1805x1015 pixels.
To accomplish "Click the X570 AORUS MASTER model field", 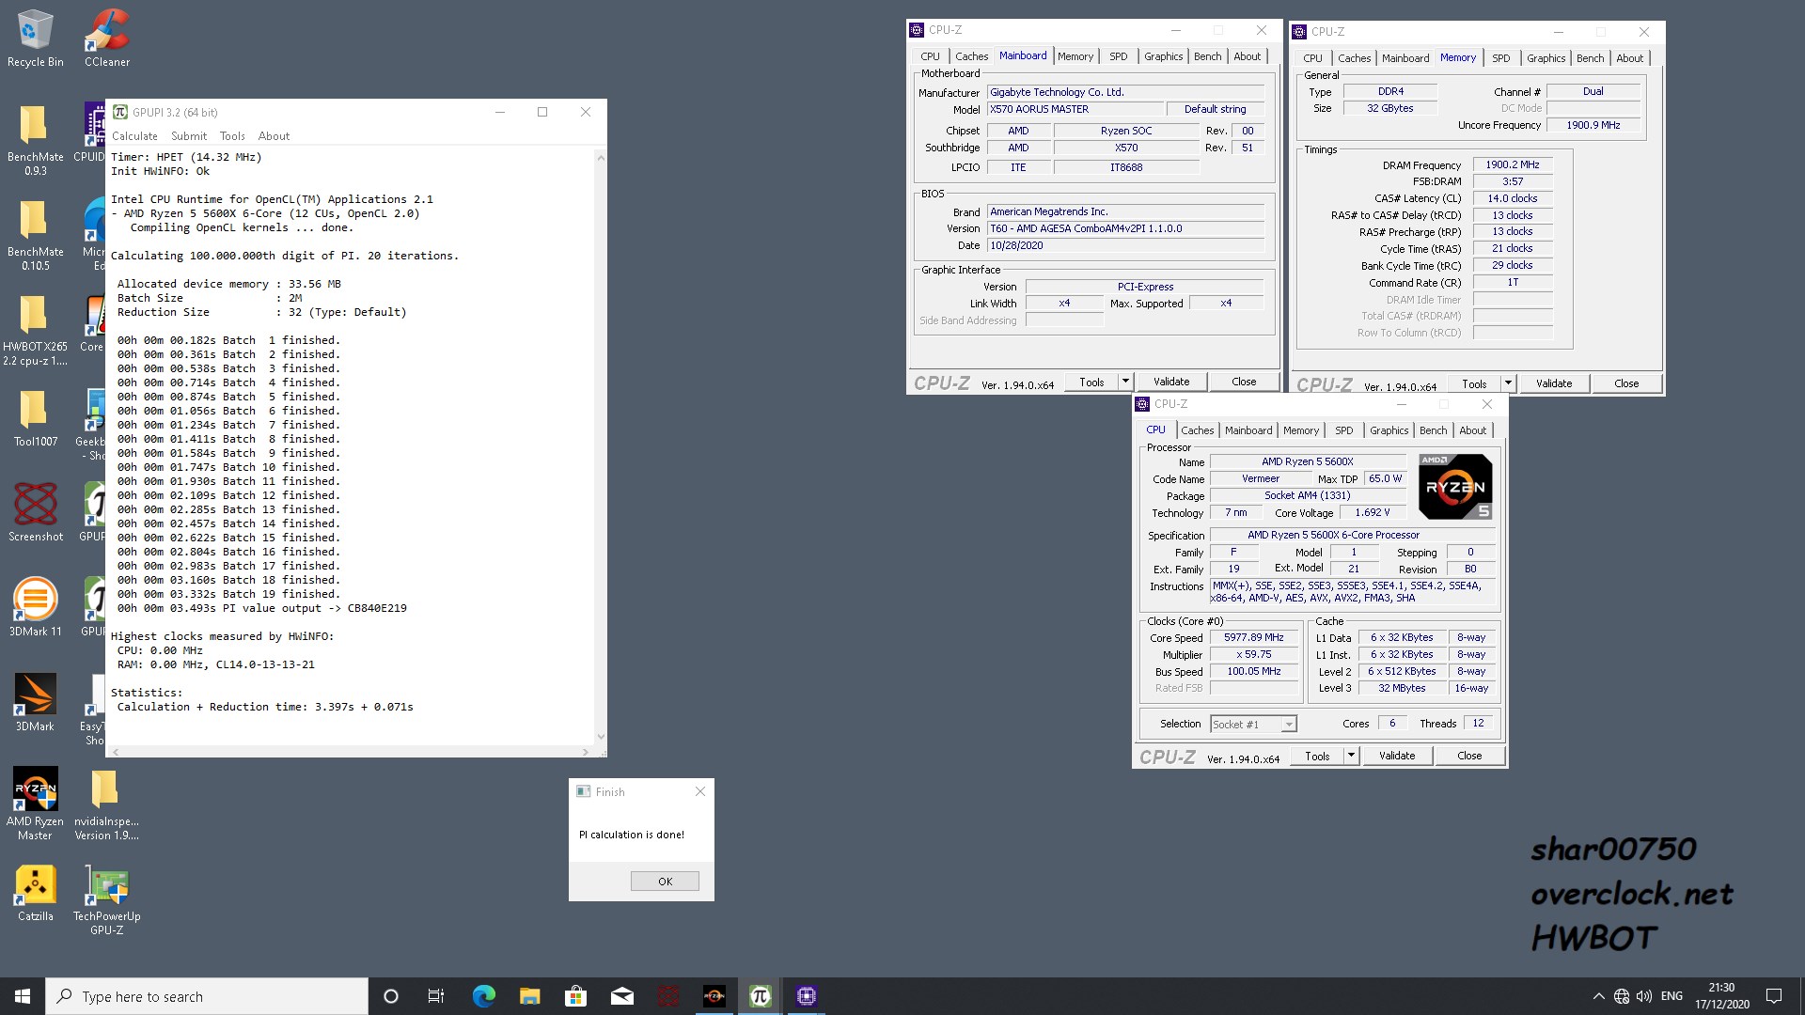I will [1076, 109].
